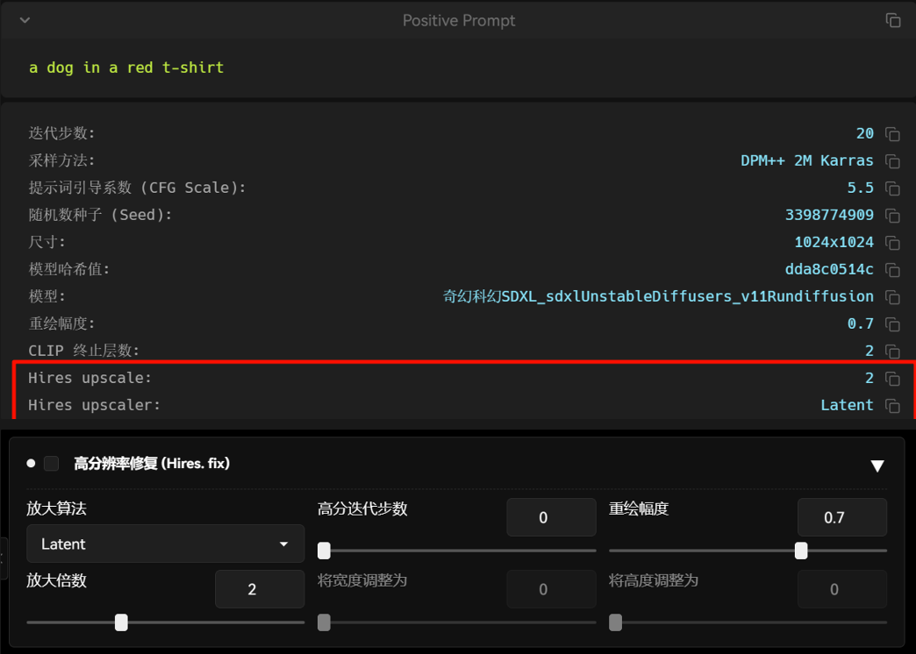Click the model hash dda8c0514c

point(829,269)
